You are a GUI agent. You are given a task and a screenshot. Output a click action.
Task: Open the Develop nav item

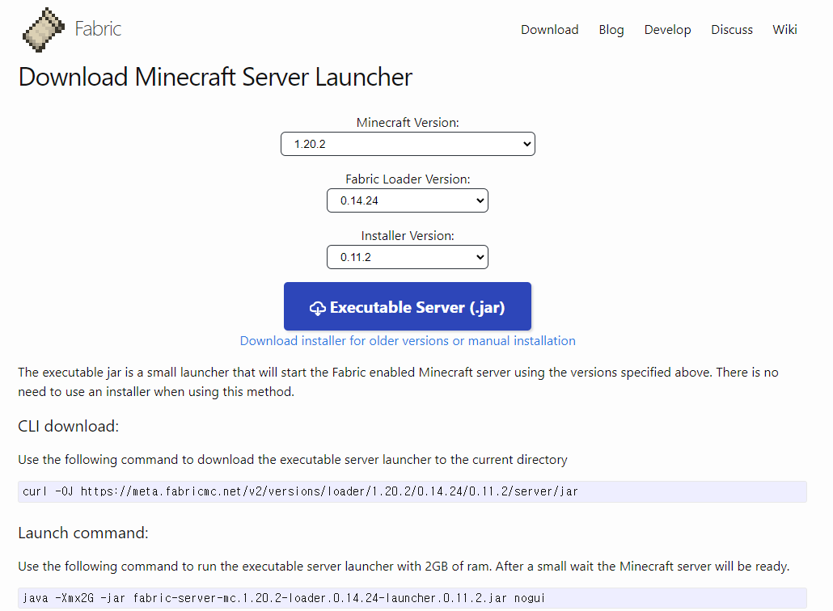pyautogui.click(x=667, y=30)
